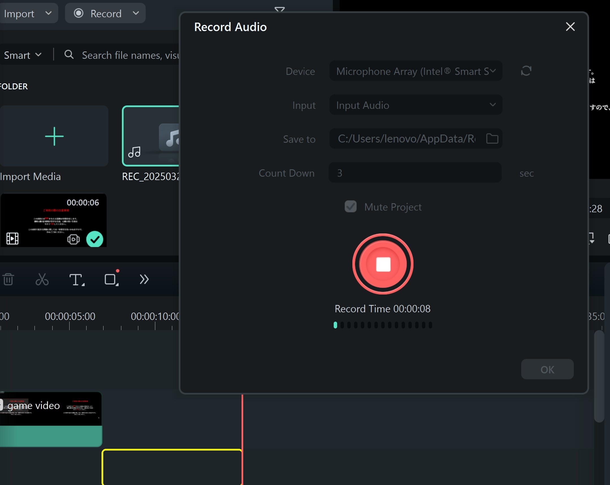Open the Device microphone dropdown
Viewport: 610px width, 485px height.
415,71
